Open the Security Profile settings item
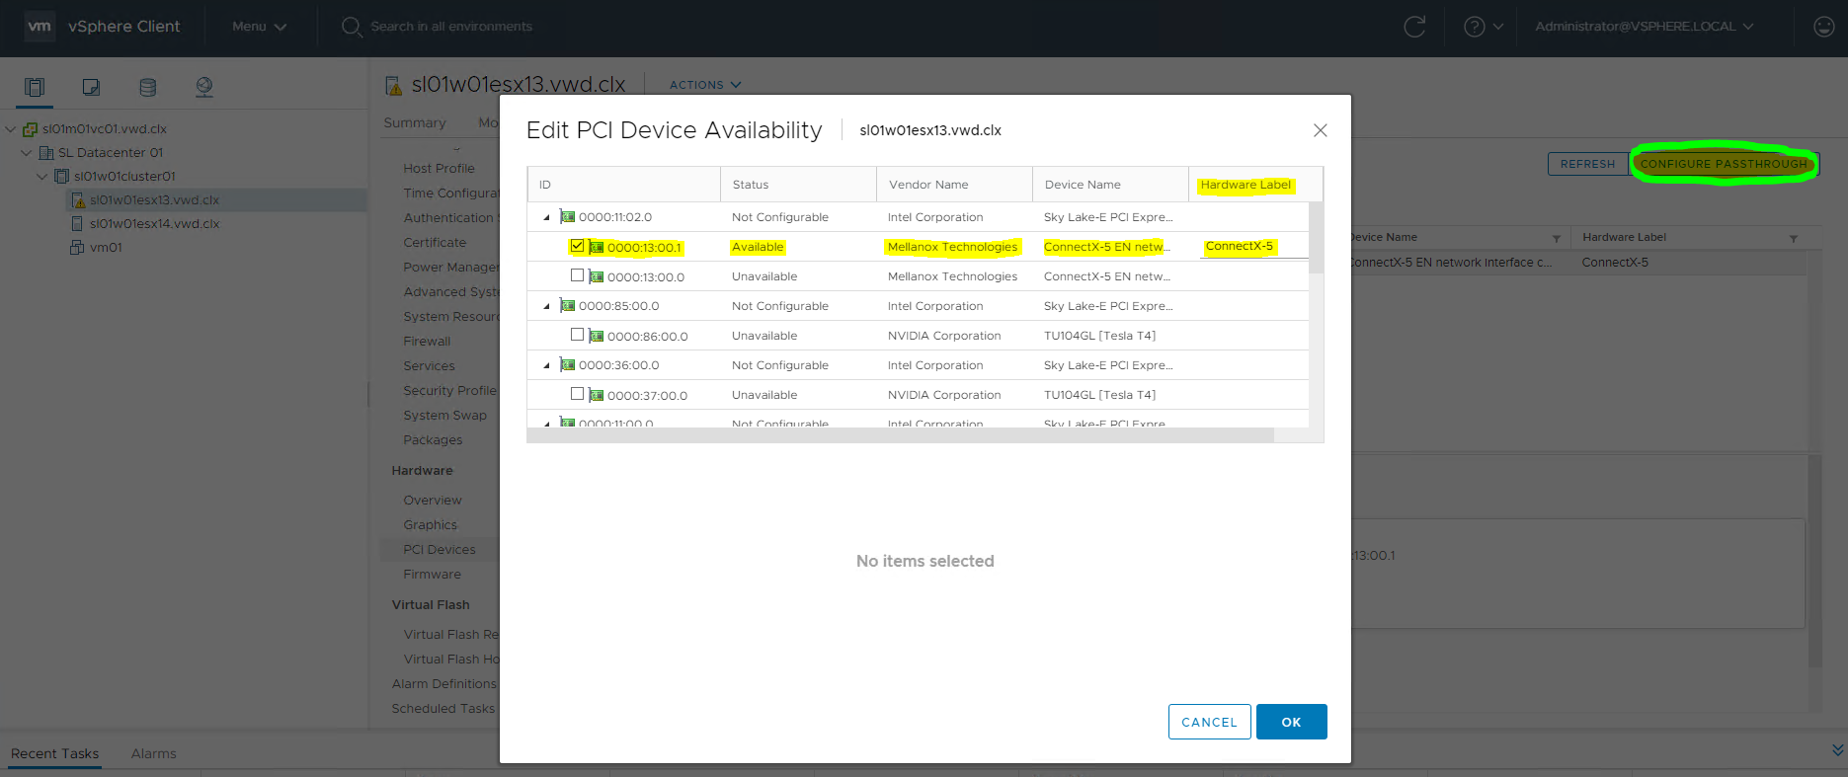This screenshot has height=777, width=1848. click(449, 391)
